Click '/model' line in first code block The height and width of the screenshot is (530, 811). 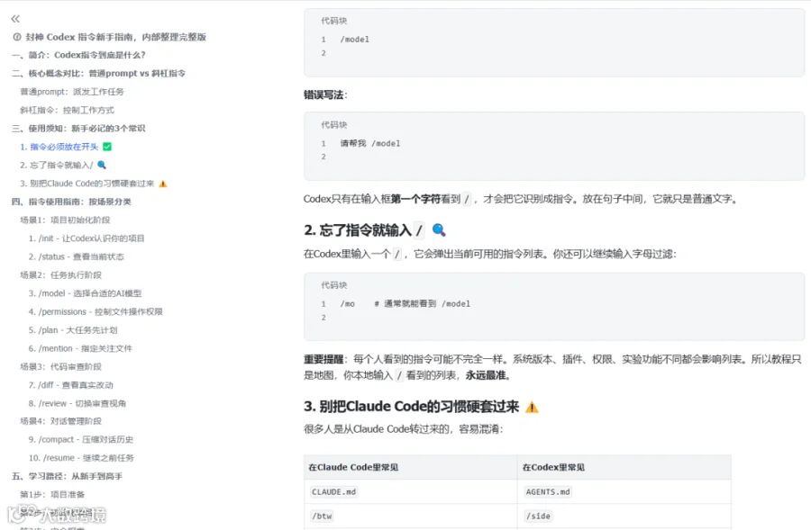point(355,40)
